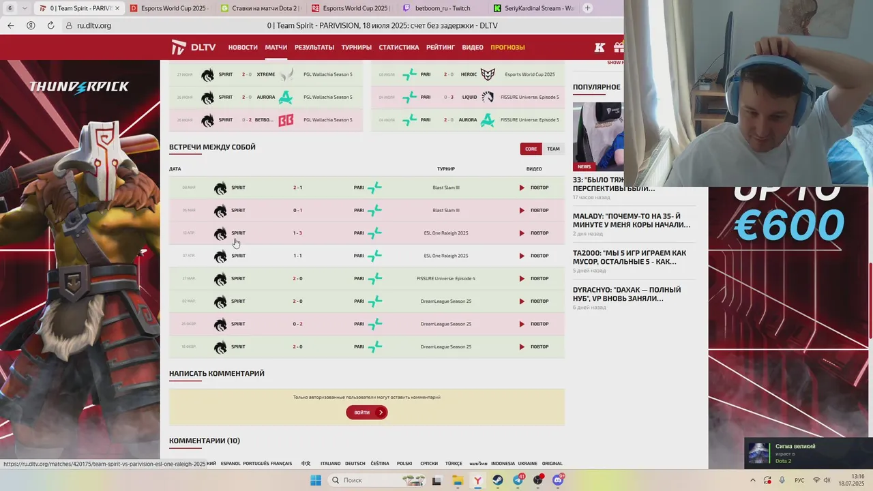Open НОВОСТИ in site navigation
This screenshot has width=873, height=491.
(x=243, y=48)
